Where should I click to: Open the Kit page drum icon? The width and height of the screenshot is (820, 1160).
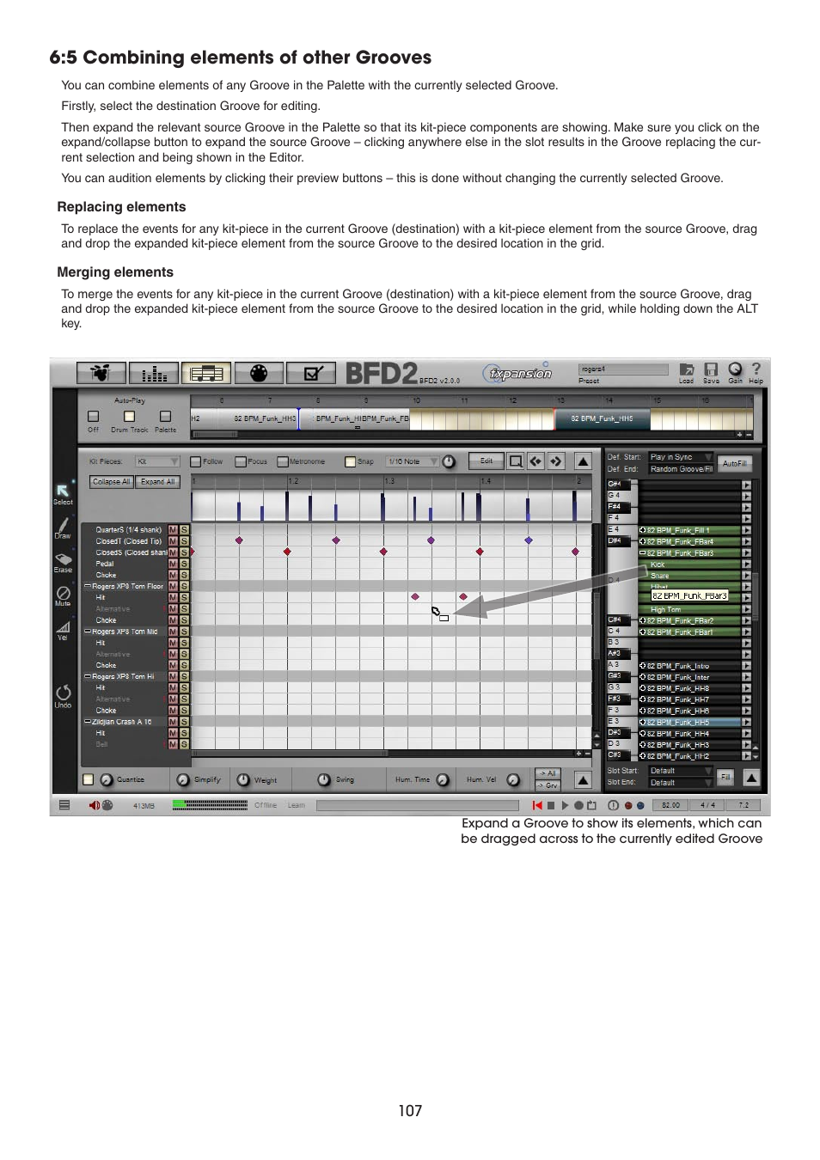(101, 373)
